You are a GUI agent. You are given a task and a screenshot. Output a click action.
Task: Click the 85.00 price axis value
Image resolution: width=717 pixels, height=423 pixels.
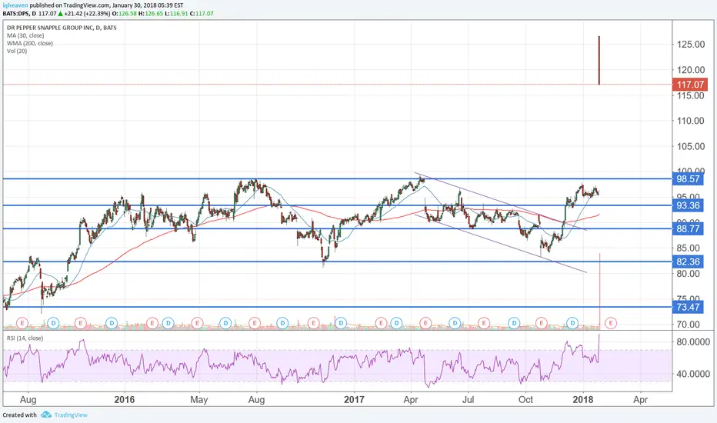(689, 248)
